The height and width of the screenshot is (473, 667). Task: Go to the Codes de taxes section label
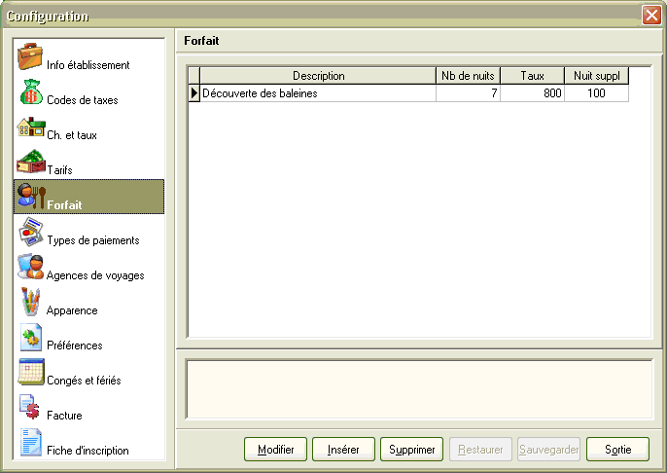click(x=83, y=100)
